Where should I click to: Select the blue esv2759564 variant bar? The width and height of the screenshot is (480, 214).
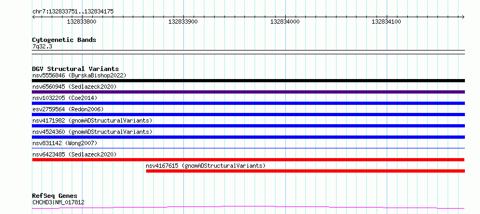[248, 115]
